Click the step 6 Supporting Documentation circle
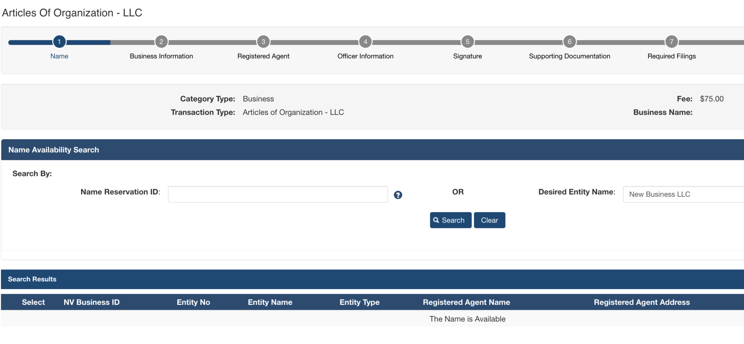744x344 pixels. [x=570, y=41]
